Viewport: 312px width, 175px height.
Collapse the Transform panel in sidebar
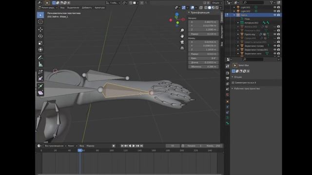coord(189,13)
